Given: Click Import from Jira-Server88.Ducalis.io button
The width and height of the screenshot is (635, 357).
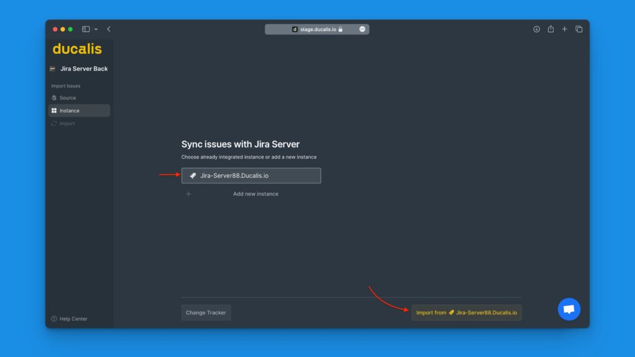Looking at the screenshot, I should coord(466,313).
